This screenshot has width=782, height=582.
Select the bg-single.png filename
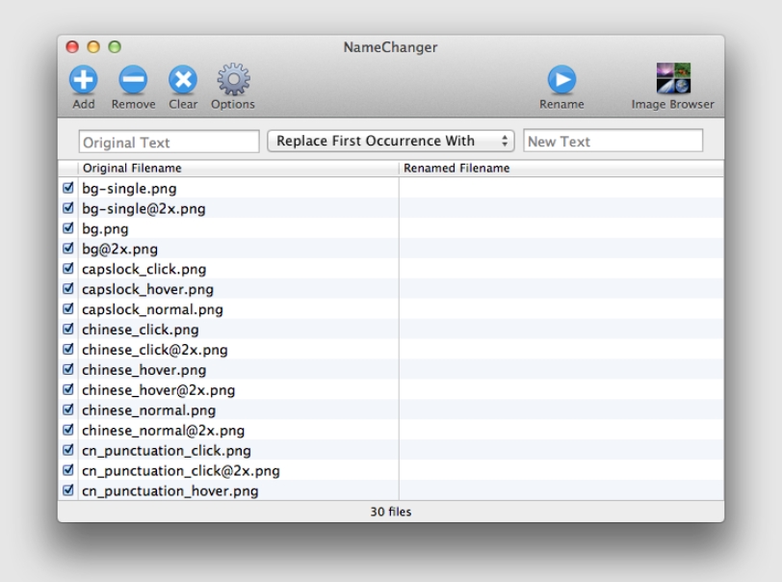tap(129, 189)
